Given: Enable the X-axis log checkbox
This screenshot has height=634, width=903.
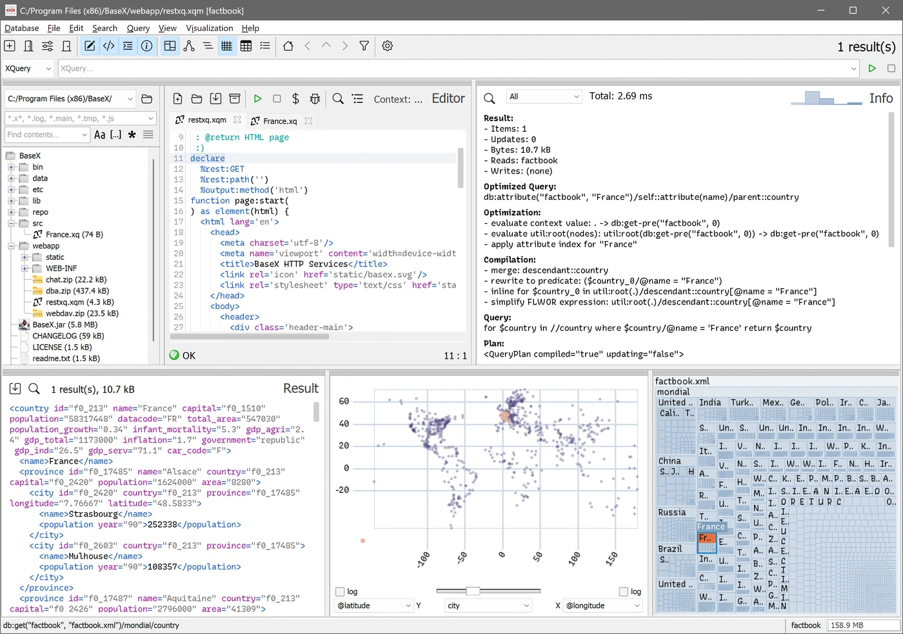Looking at the screenshot, I should pyautogui.click(x=623, y=591).
